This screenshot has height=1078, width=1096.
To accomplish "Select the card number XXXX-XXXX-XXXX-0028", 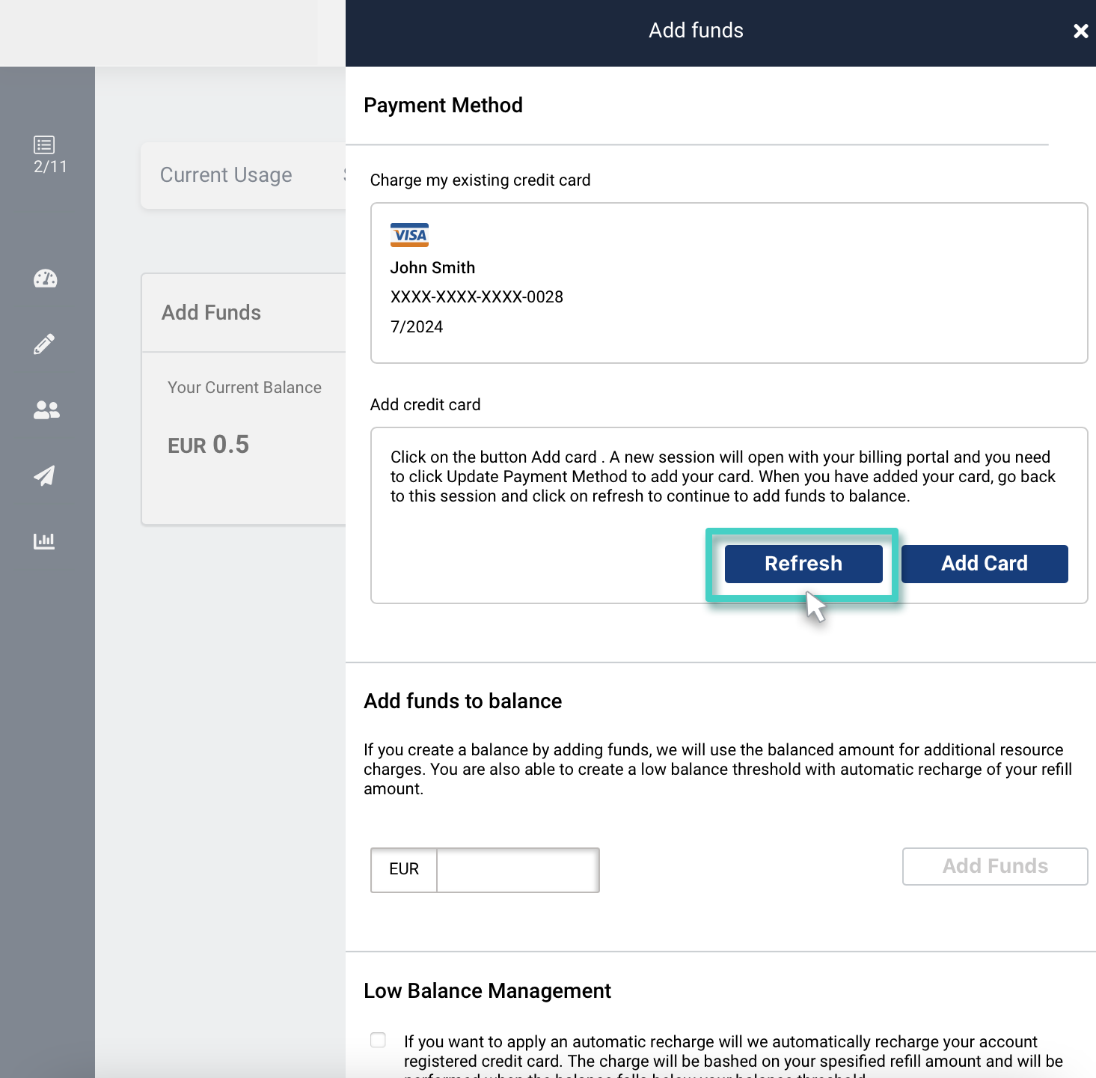I will pyautogui.click(x=477, y=297).
